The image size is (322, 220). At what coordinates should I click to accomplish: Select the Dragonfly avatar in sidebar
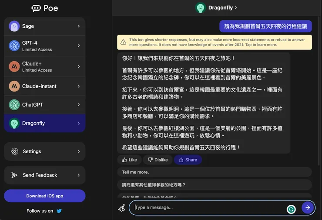pyautogui.click(x=14, y=123)
